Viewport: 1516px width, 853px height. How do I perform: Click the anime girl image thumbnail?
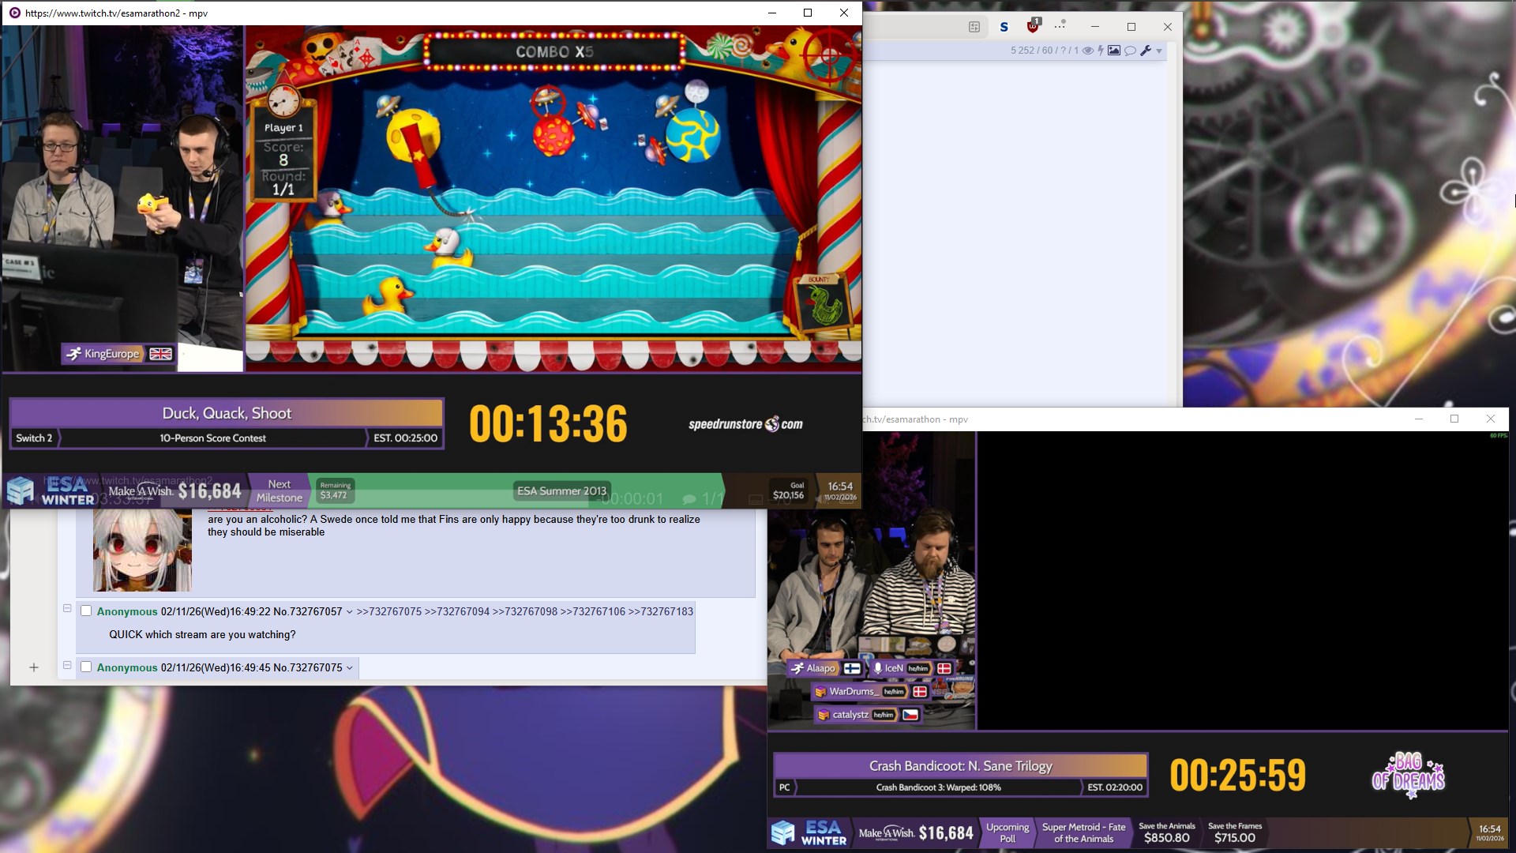click(x=142, y=550)
